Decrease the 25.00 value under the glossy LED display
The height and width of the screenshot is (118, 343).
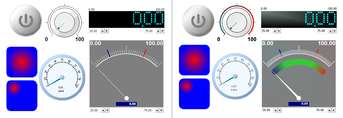point(279,31)
